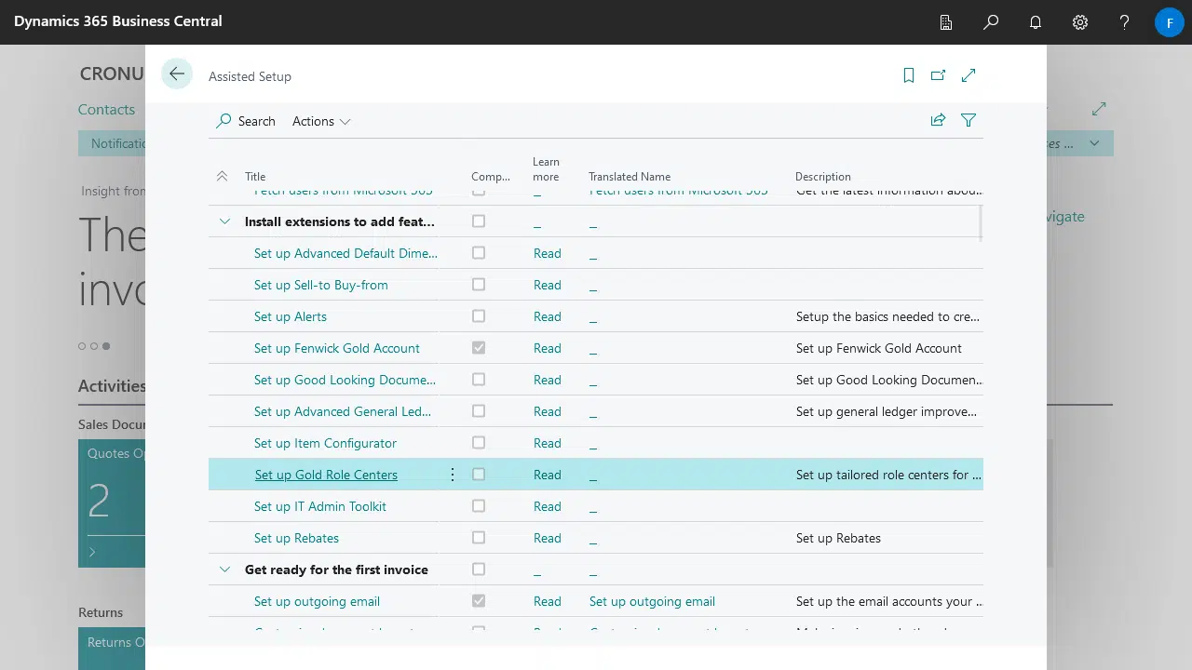The width and height of the screenshot is (1192, 670).
Task: Click Read link for Set up Fenwick Gold Account
Action: pyautogui.click(x=547, y=348)
